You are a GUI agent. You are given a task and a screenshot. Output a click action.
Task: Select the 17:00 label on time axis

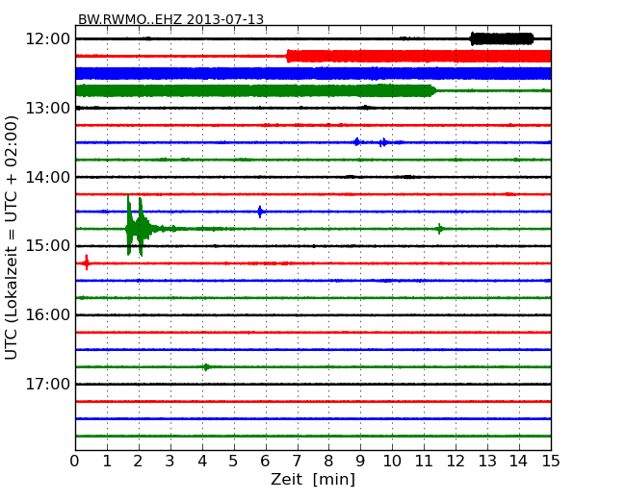tap(48, 385)
